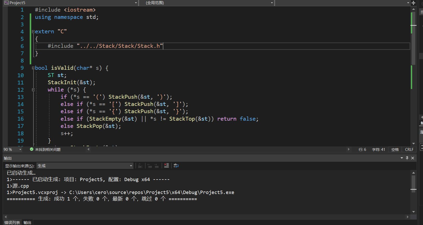Open output window position options dropdown
This screenshot has width=423, height=225.
pyautogui.click(x=402, y=158)
